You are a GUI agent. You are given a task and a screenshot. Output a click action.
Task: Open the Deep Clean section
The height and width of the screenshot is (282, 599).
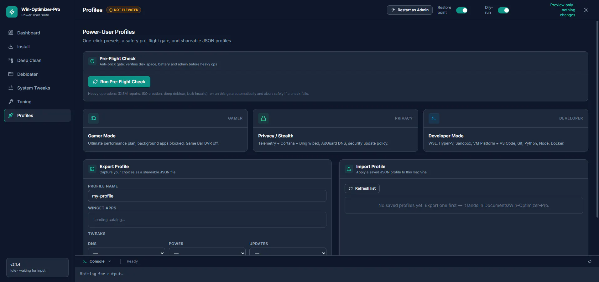pos(37,60)
